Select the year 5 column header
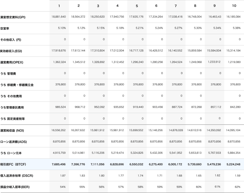The height and width of the screenshot is (193, 244). tap(137, 6)
